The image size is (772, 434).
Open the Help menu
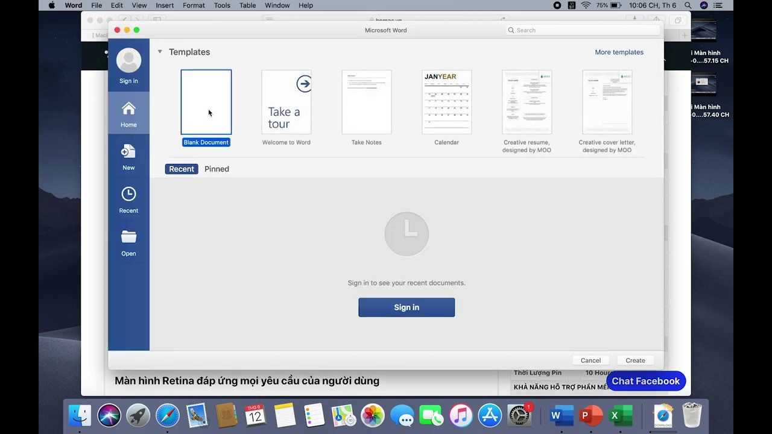(306, 5)
